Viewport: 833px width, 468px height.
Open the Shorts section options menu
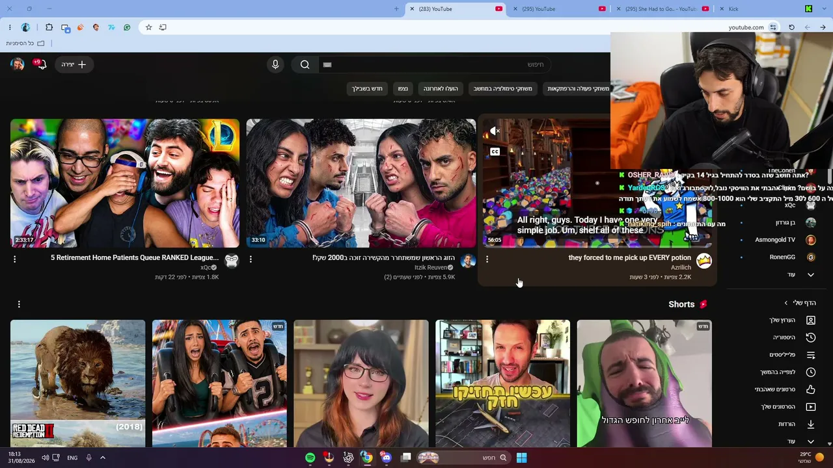point(19,304)
